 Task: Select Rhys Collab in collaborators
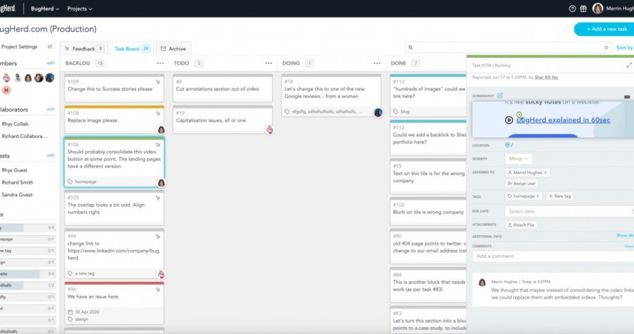[15, 124]
